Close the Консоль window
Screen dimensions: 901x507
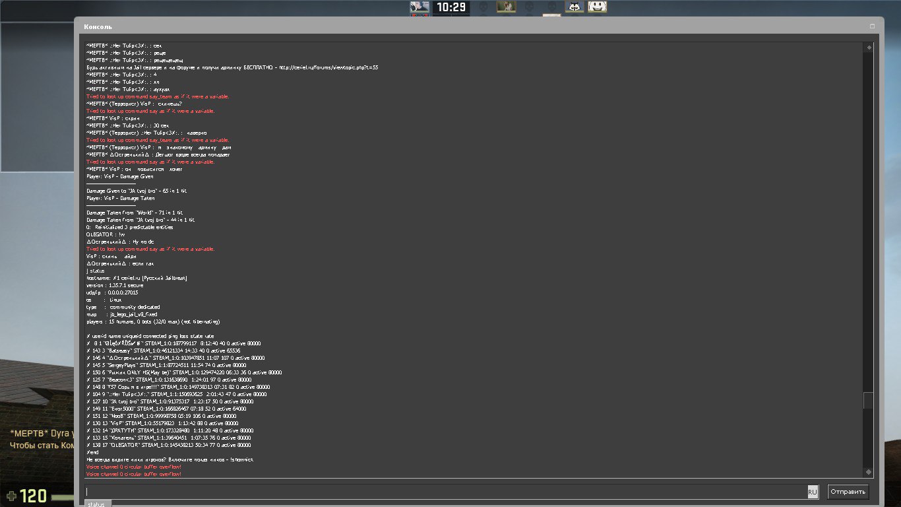pyautogui.click(x=872, y=27)
